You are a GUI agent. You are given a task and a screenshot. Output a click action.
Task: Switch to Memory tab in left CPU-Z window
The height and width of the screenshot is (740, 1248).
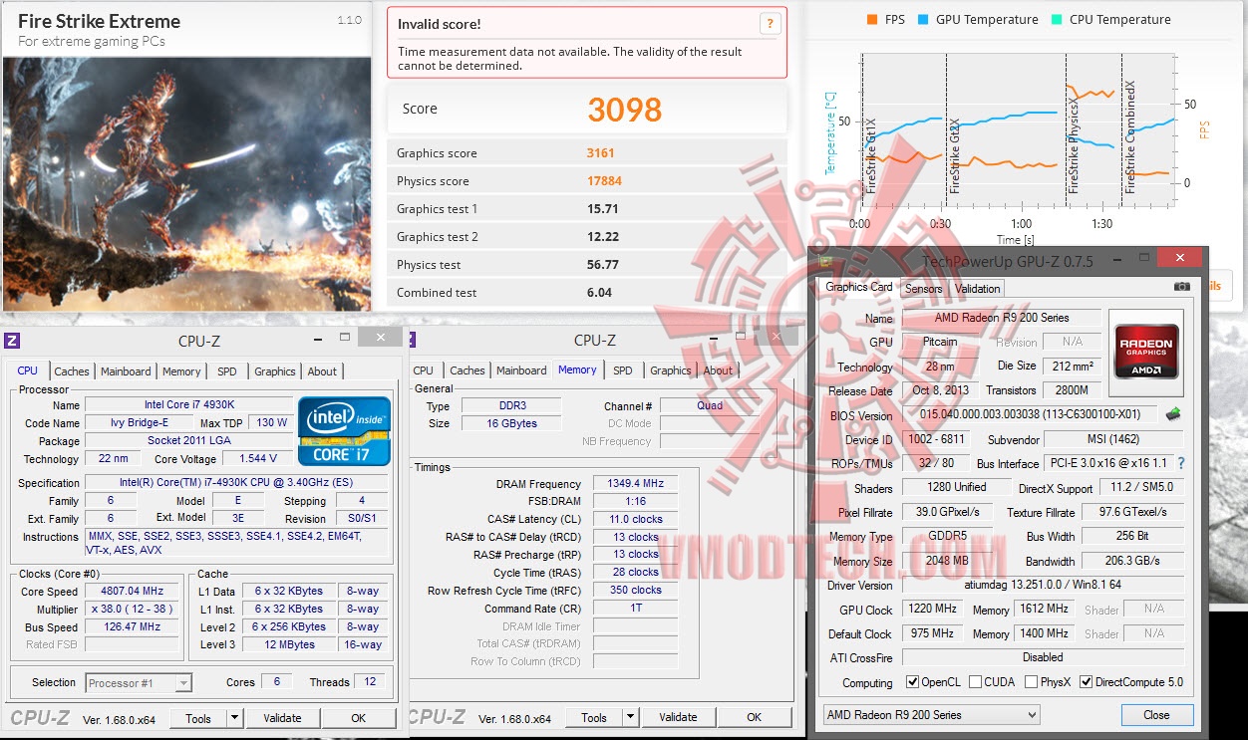tap(181, 370)
